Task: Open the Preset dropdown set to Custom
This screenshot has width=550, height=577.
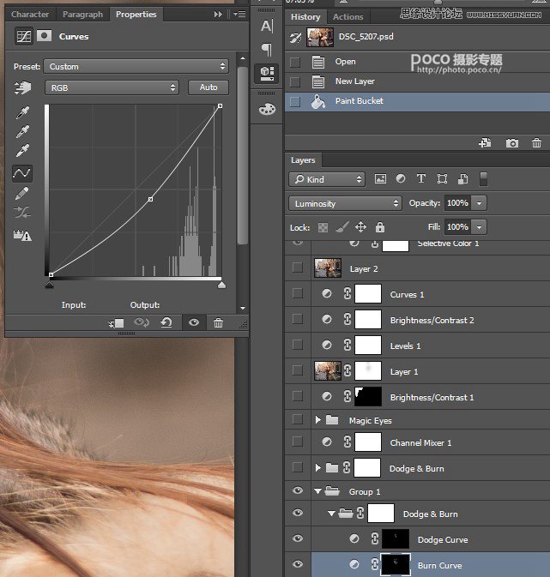Action: click(x=137, y=66)
